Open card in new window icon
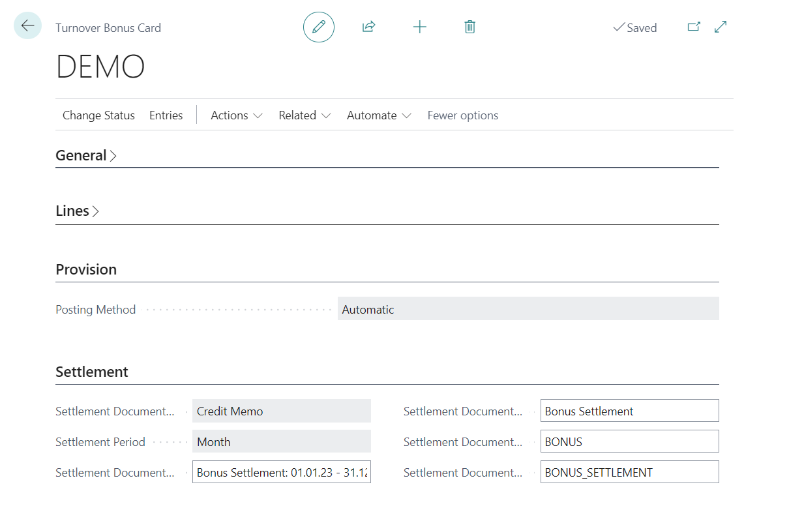 [694, 27]
